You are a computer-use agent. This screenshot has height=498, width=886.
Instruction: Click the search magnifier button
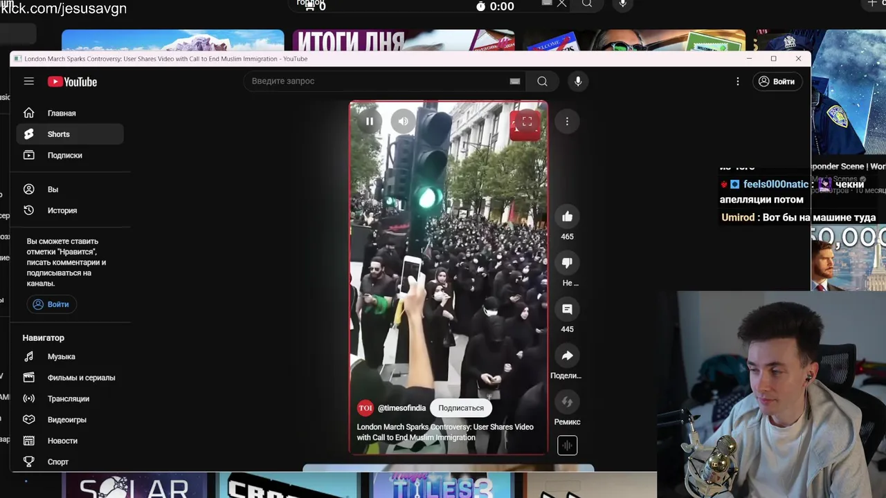542,81
